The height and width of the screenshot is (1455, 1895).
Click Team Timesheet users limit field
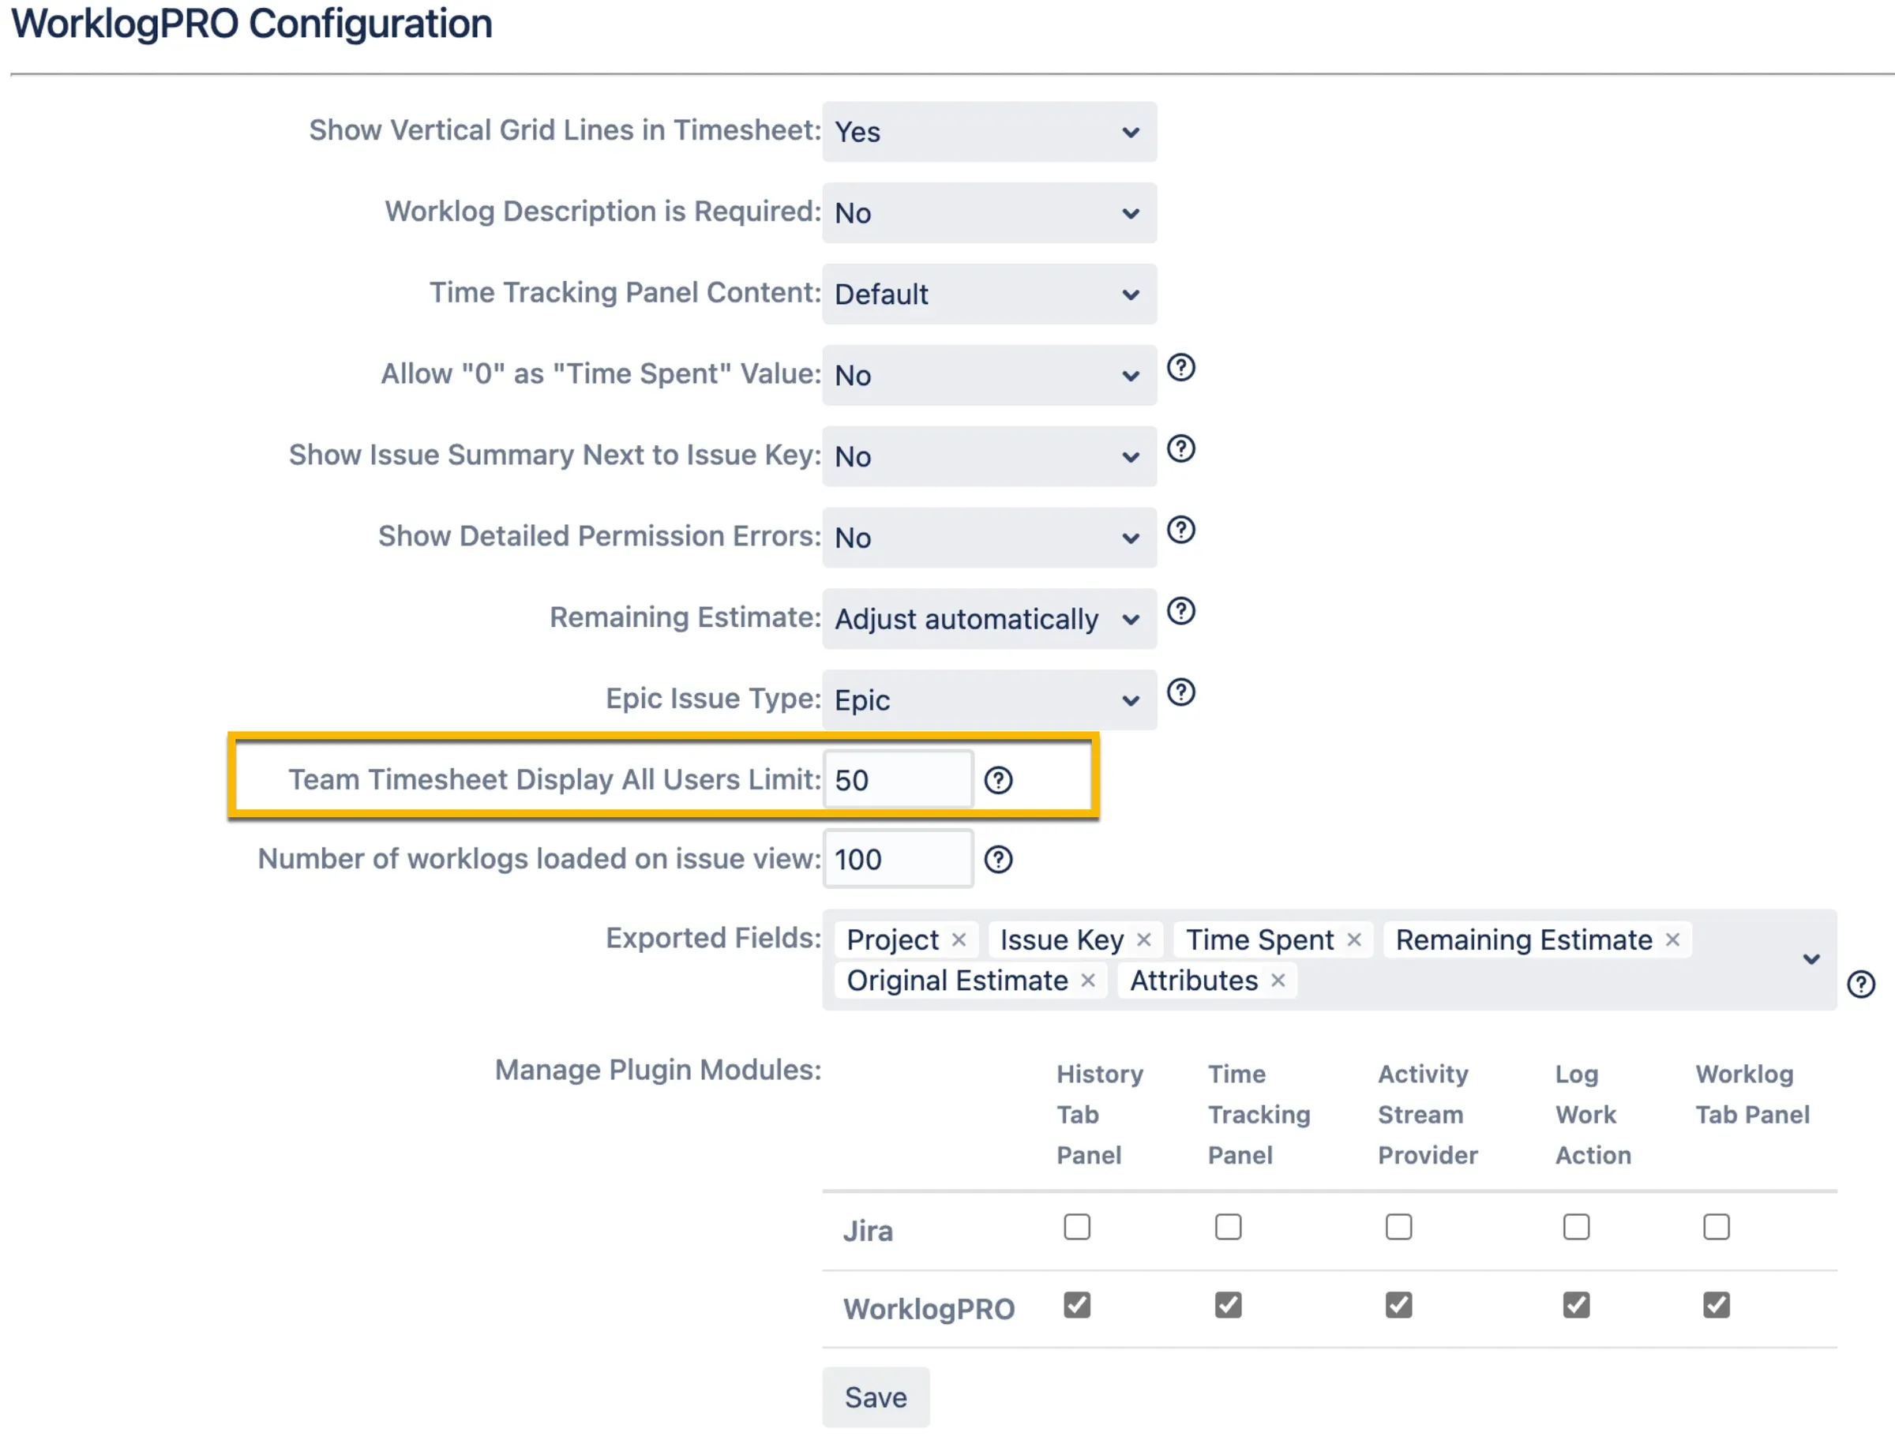point(898,780)
